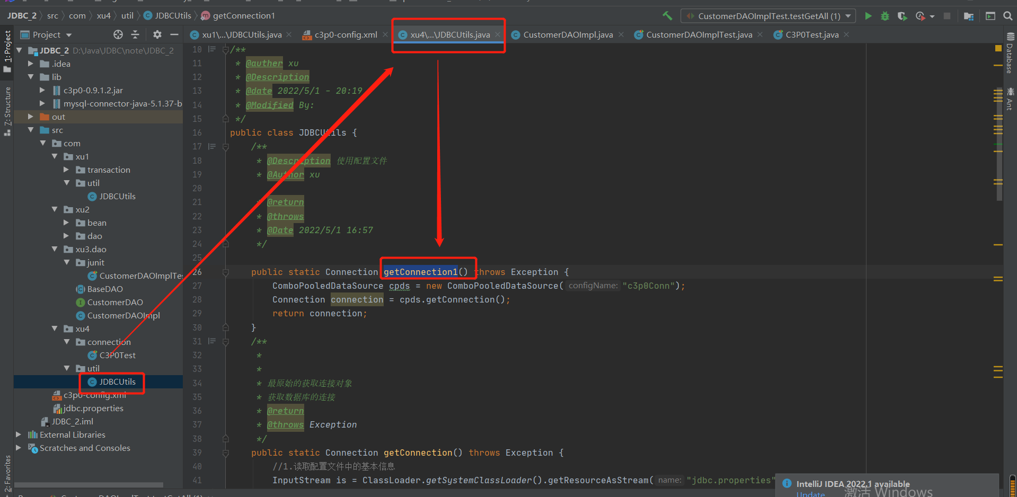The image size is (1017, 497).
Task: Click getConnection1 method name at line 26
Action: point(420,272)
